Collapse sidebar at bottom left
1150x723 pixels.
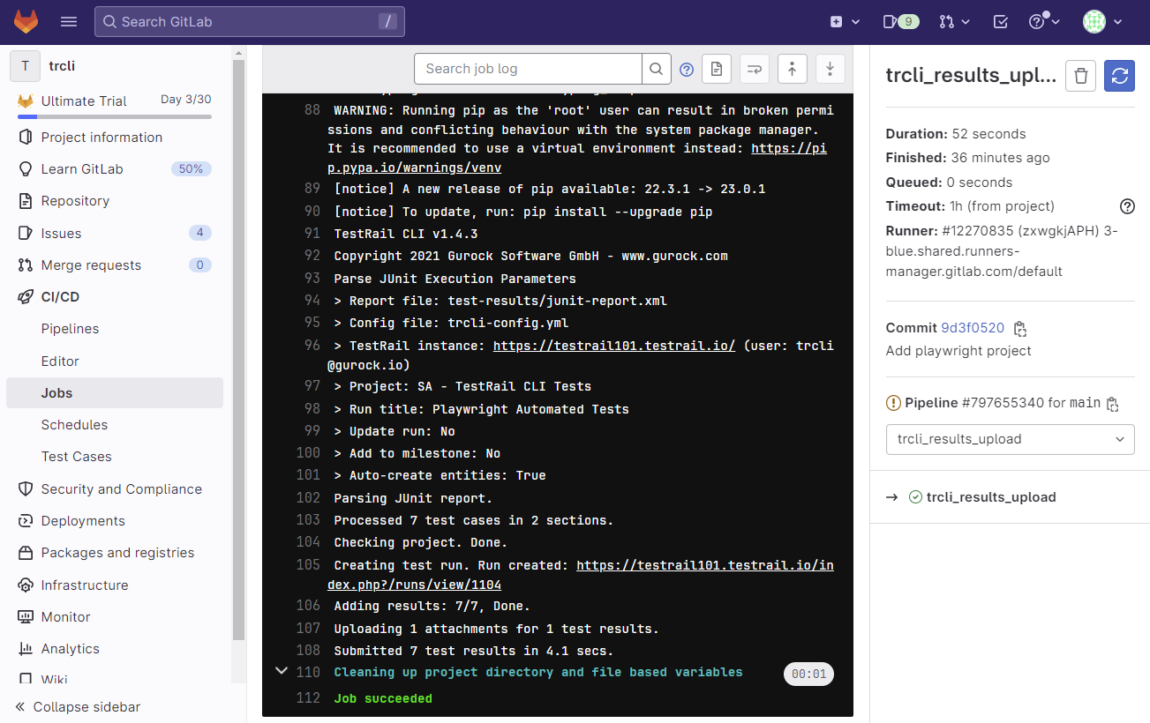(x=78, y=707)
